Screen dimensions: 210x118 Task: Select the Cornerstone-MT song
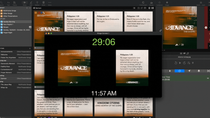pyautogui.click(x=16, y=69)
